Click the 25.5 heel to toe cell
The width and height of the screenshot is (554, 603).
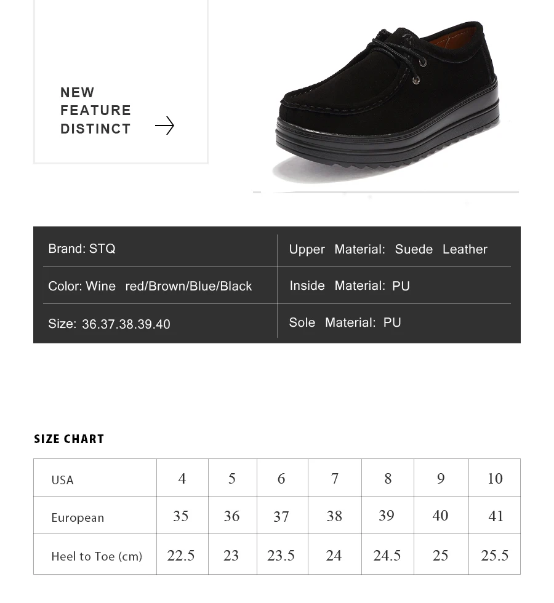click(494, 554)
